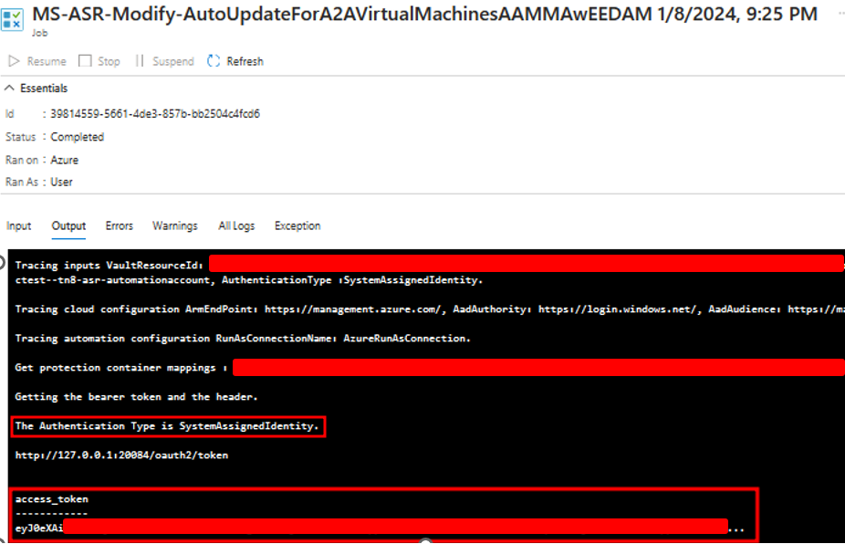The image size is (845, 544).
Task: Click the runbook job icon beside the title
Action: tap(12, 19)
